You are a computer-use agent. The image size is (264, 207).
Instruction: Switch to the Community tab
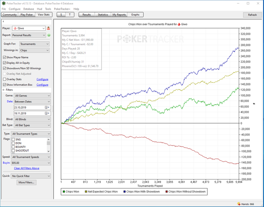coord(9,15)
